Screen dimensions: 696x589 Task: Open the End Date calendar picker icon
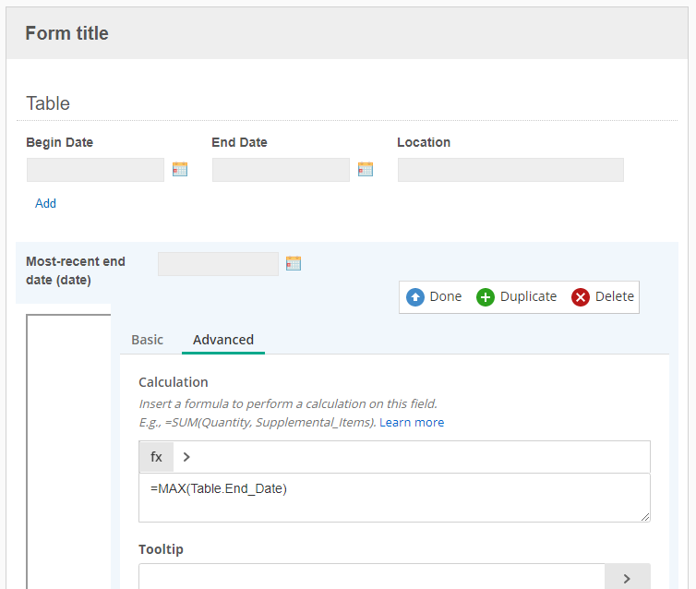tap(366, 169)
